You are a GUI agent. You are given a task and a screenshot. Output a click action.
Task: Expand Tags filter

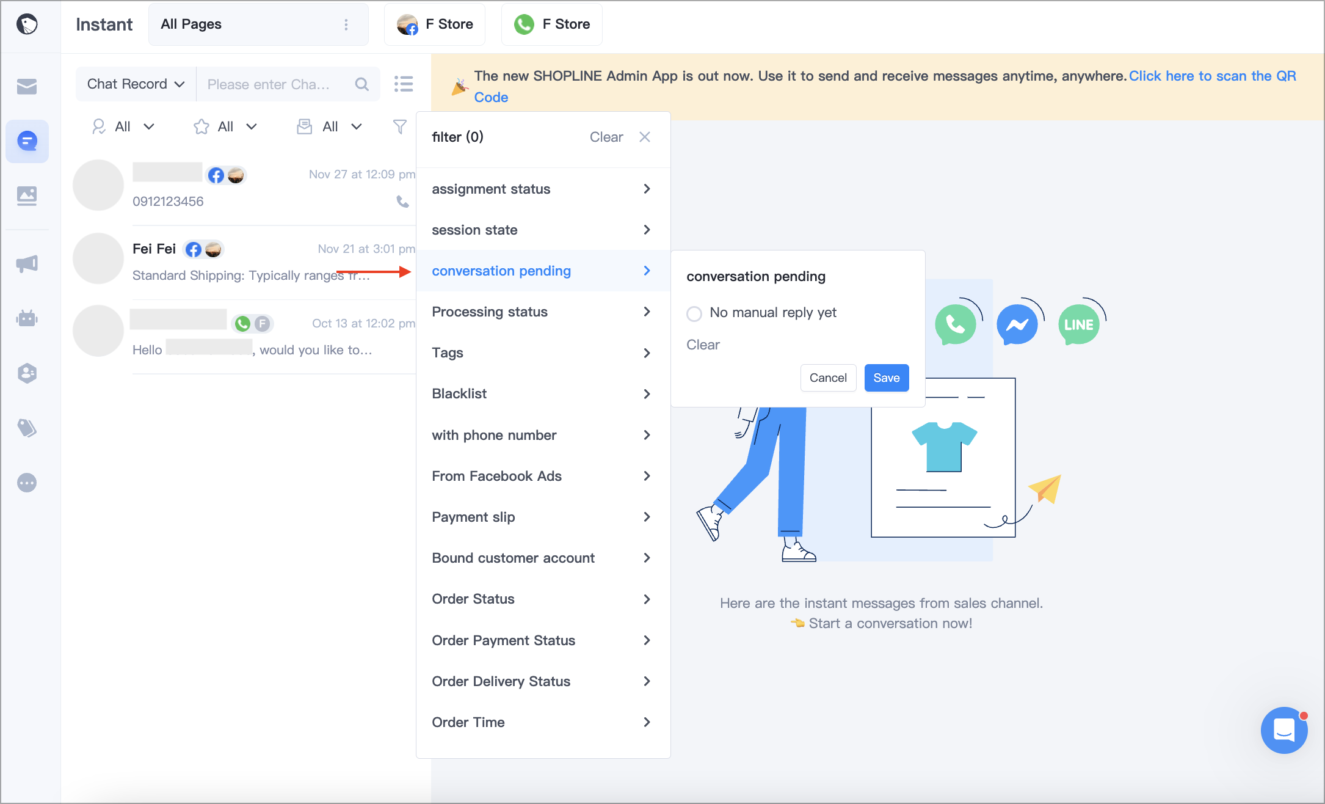[x=543, y=353]
